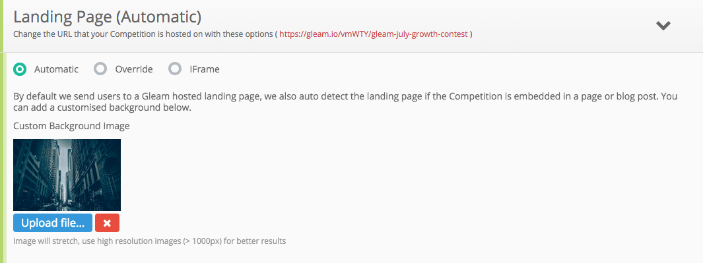Click the "Landing Page (Automatic)" heading
Screen dimensions: 703x263
tap(107, 17)
